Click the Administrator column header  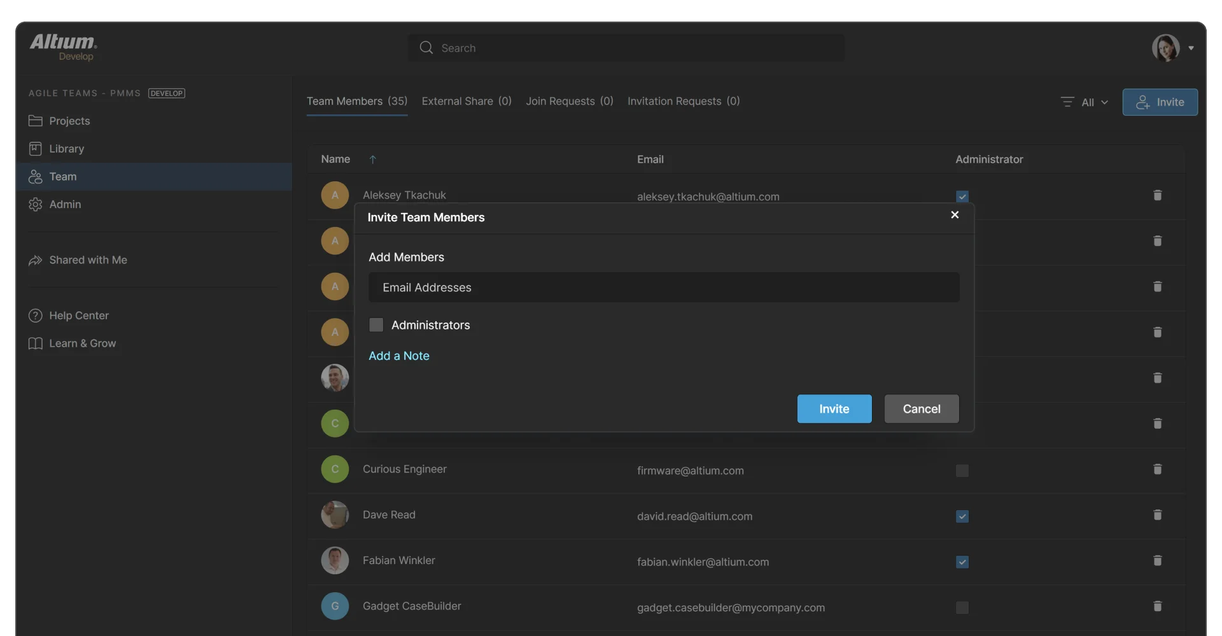click(x=989, y=160)
